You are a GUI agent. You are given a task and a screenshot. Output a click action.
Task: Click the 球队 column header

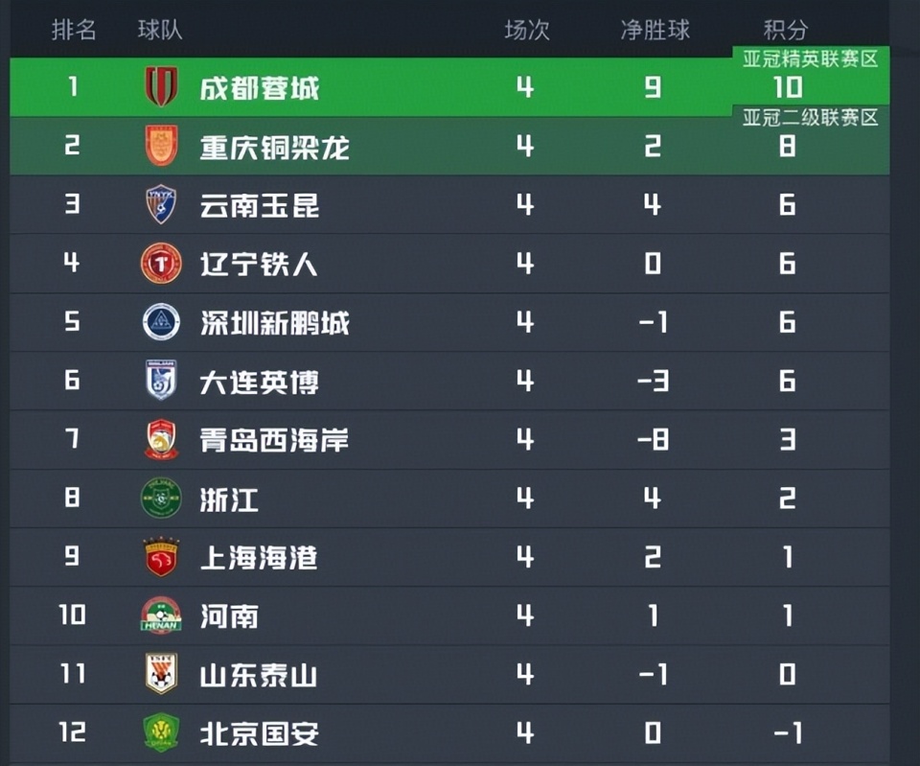(158, 30)
